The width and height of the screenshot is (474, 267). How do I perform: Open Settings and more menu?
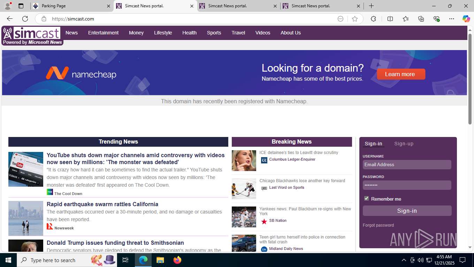[x=452, y=19]
